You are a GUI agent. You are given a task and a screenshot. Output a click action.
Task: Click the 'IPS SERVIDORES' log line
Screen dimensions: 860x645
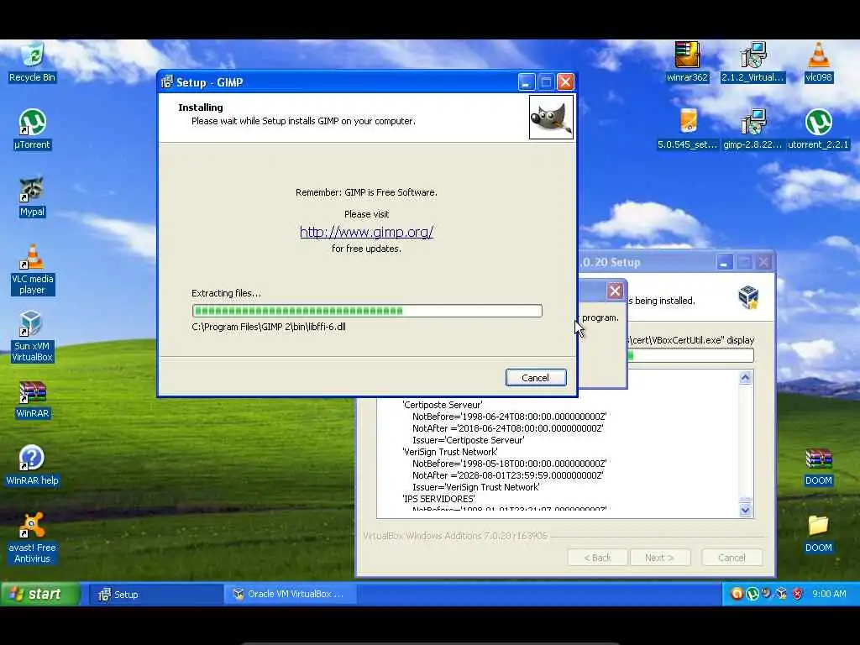(438, 499)
